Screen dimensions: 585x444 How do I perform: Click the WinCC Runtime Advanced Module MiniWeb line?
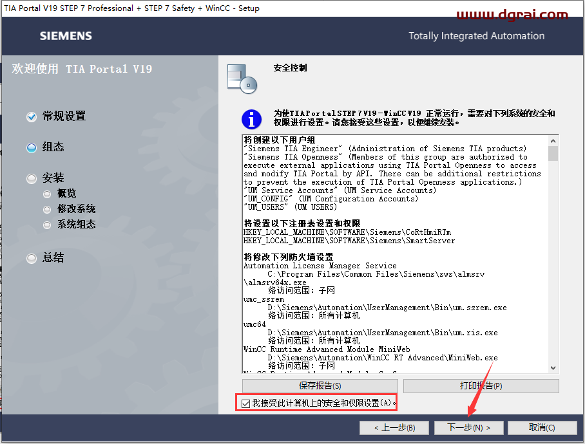(327, 349)
